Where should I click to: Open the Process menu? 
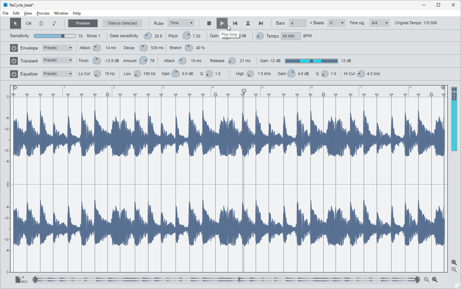pyautogui.click(x=43, y=13)
